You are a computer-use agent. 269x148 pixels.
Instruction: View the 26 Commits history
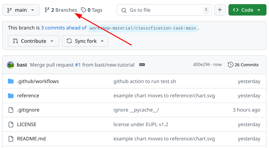[243, 65]
